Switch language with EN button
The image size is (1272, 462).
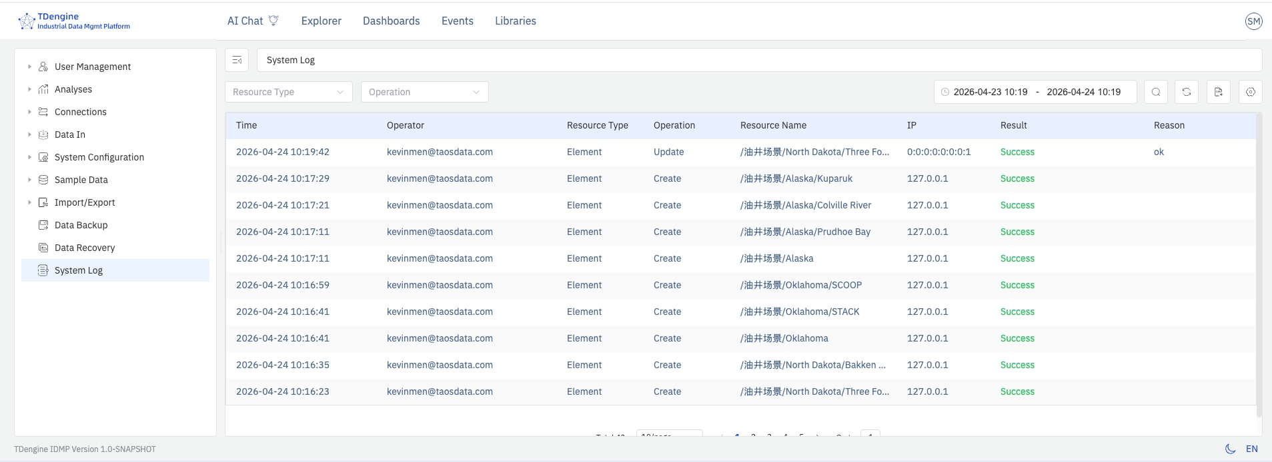[1251, 449]
